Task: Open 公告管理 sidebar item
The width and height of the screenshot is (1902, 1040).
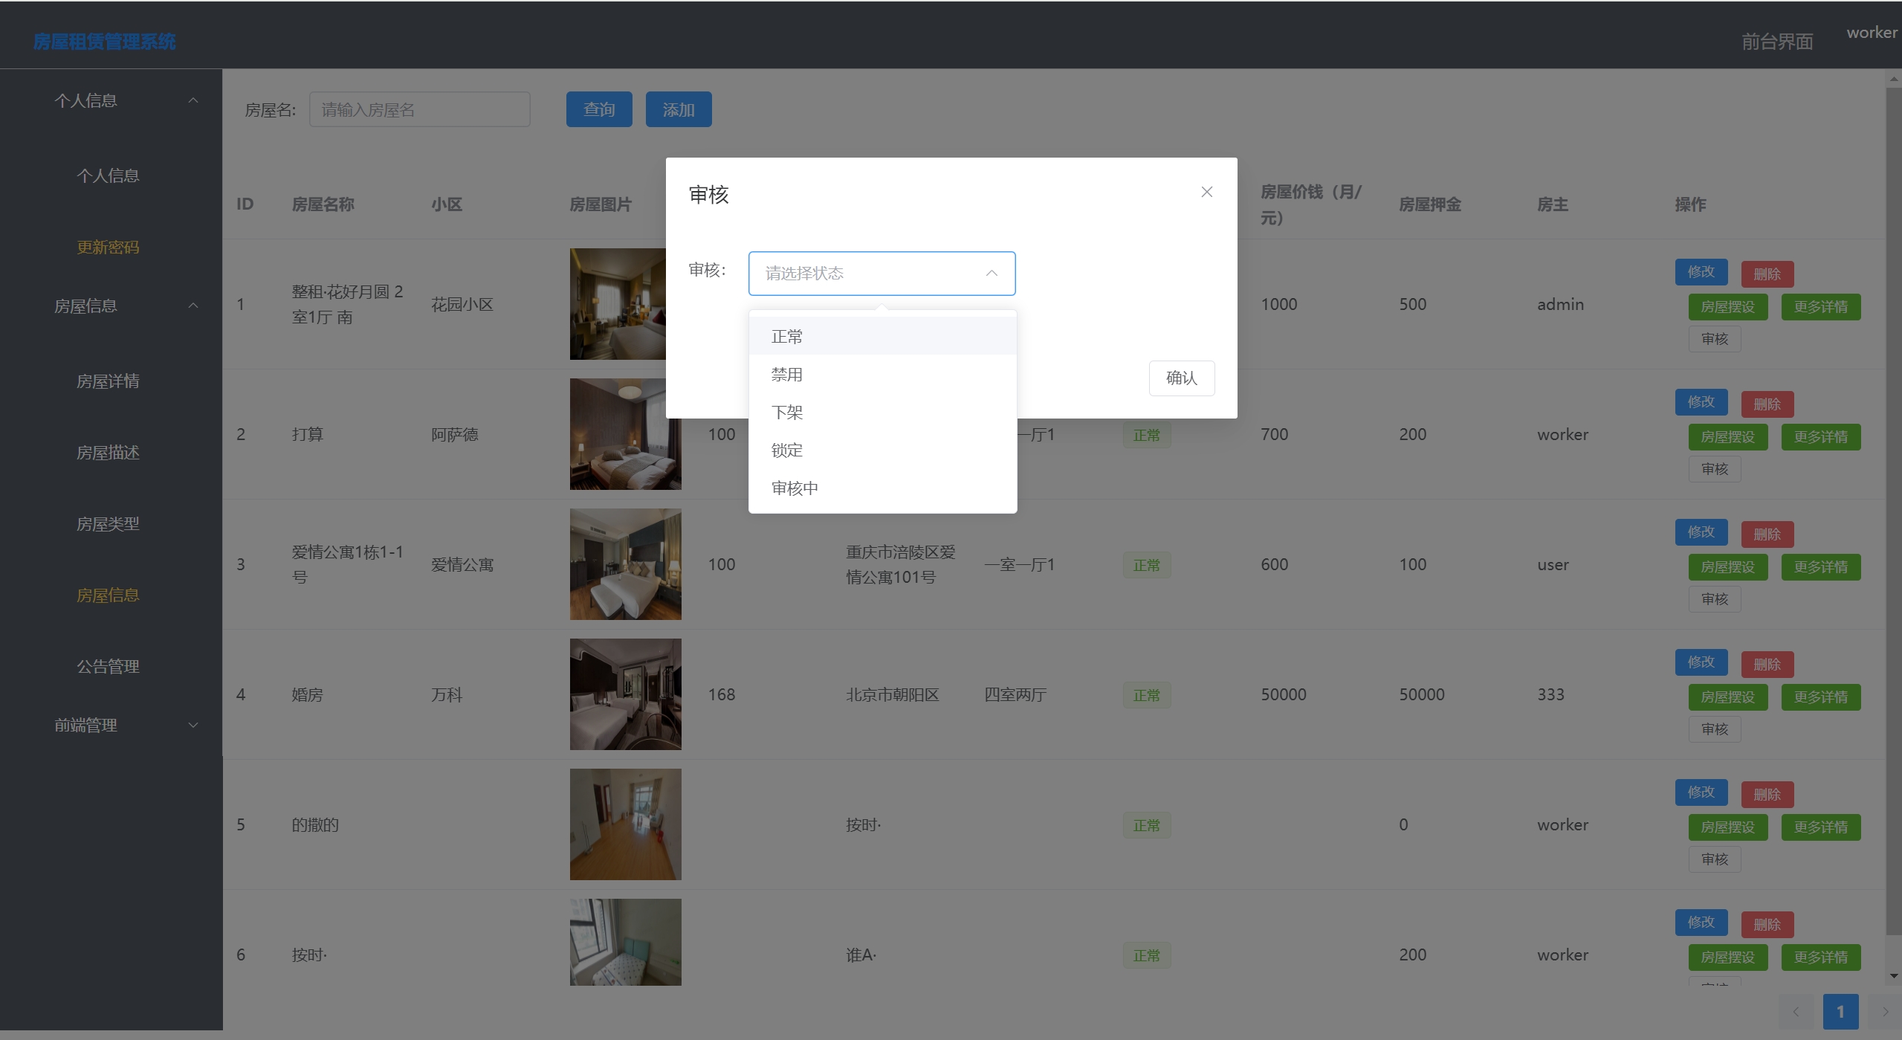Action: [x=108, y=667]
